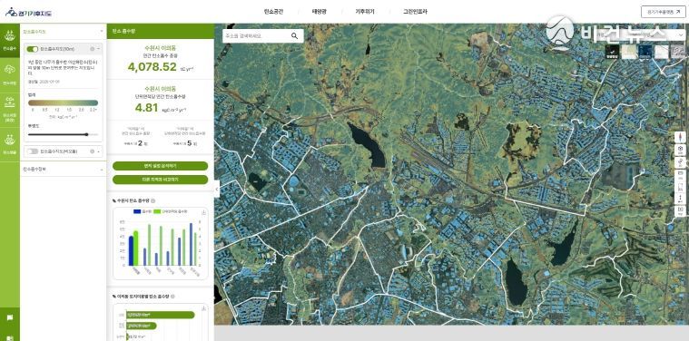Open the 탄소공간 top menu

(273, 12)
